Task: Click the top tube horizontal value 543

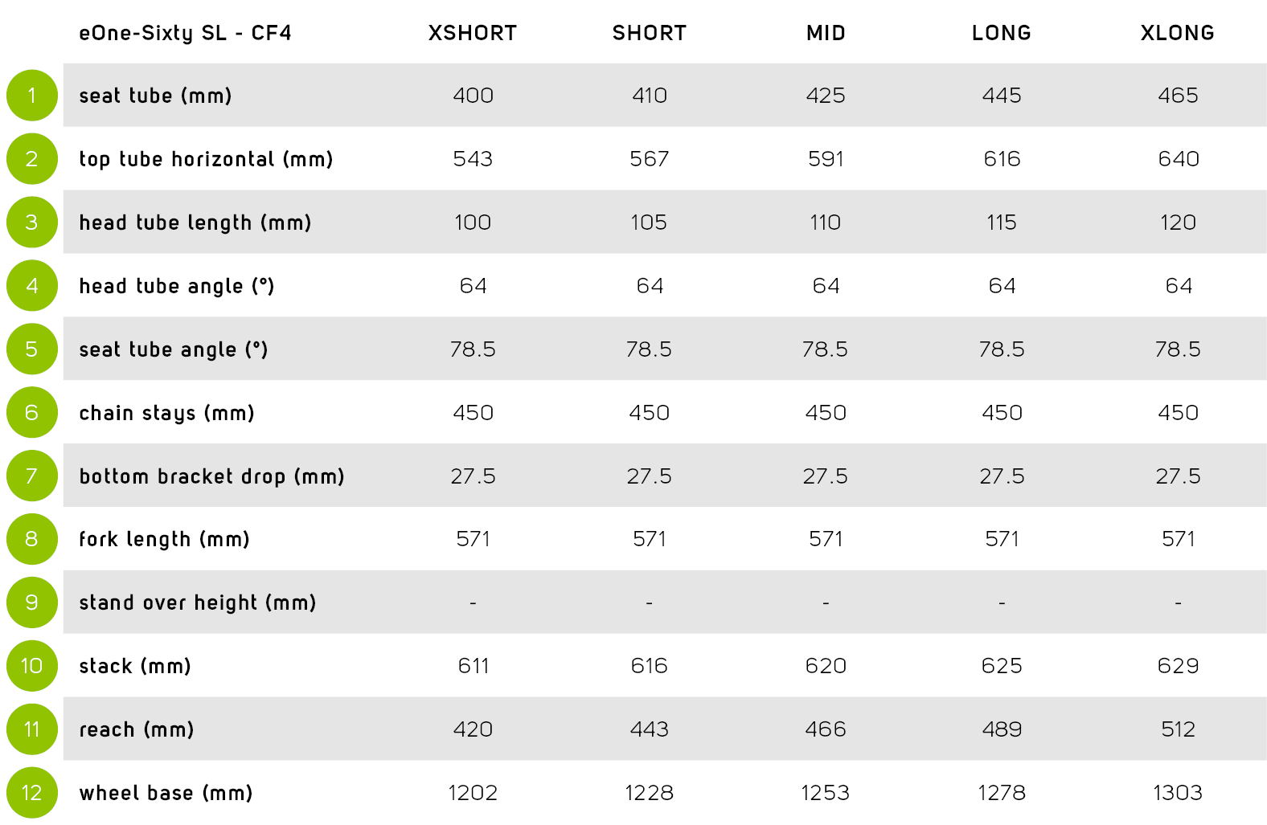Action: click(472, 159)
